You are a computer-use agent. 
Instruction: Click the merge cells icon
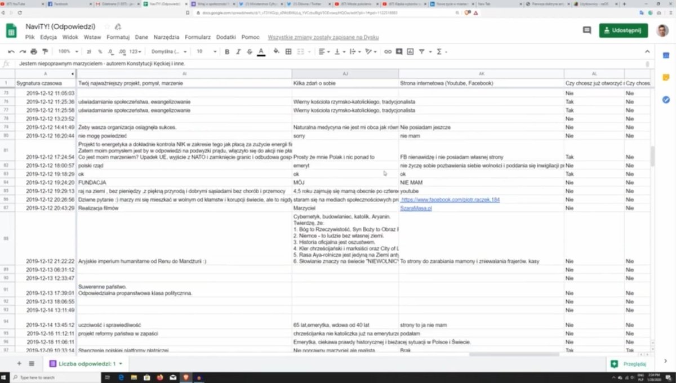(300, 51)
